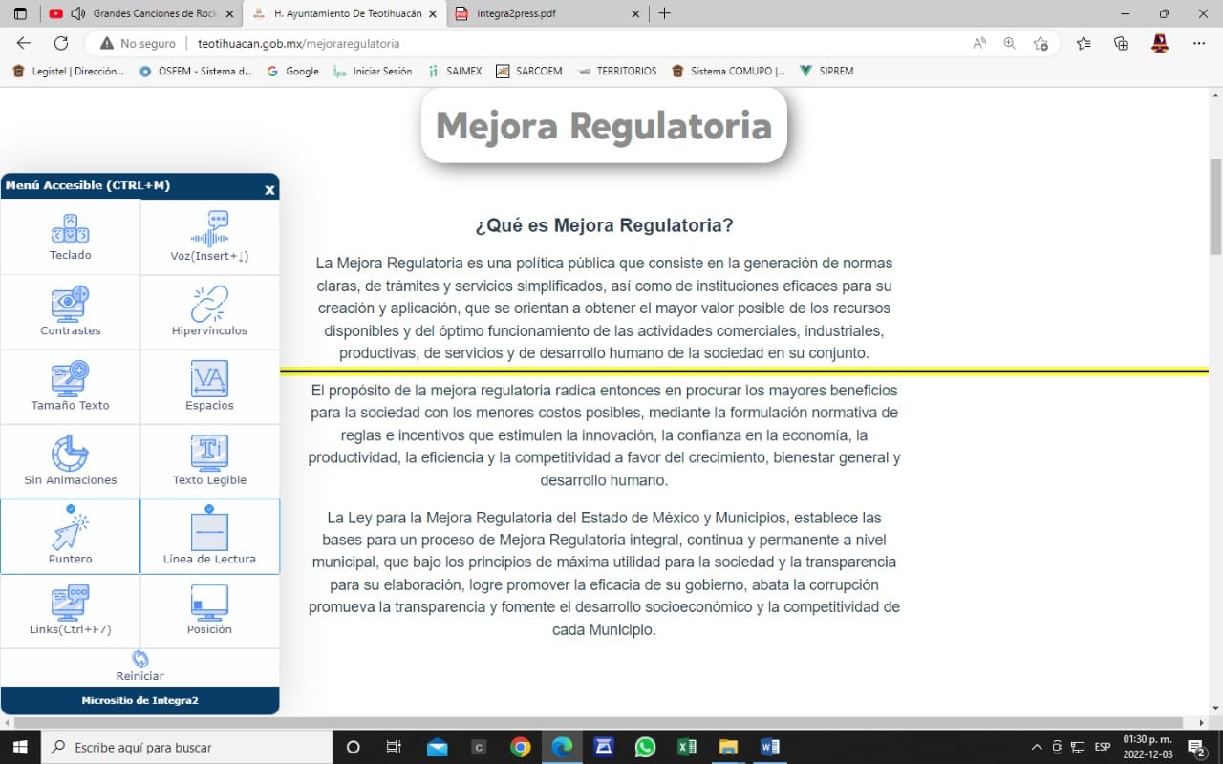This screenshot has height=764, width=1223.
Task: Open the Edge settings and more menu
Action: (1199, 43)
